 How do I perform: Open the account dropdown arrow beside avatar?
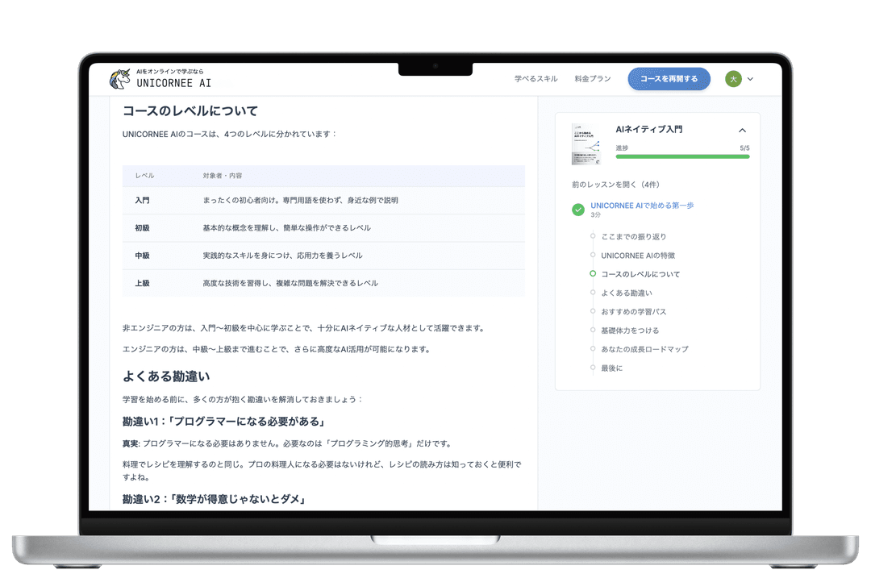point(750,79)
